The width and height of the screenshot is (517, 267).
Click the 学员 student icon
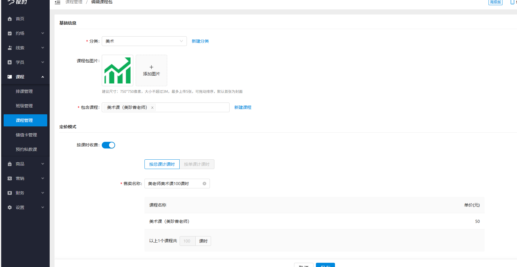pyautogui.click(x=10, y=62)
